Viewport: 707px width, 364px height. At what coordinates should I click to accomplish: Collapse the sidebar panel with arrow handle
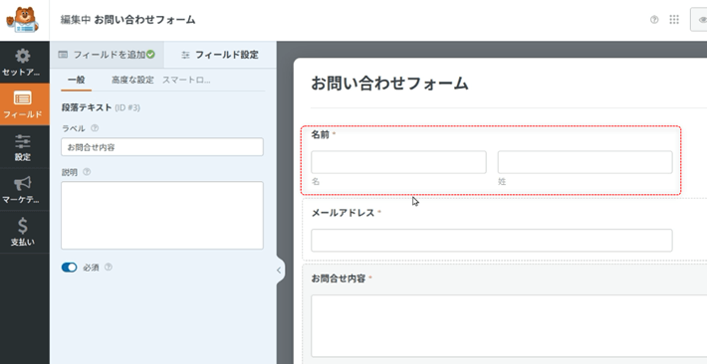coord(279,271)
